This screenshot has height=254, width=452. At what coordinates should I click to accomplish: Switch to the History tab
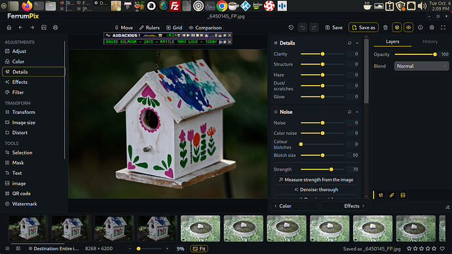pyautogui.click(x=430, y=42)
